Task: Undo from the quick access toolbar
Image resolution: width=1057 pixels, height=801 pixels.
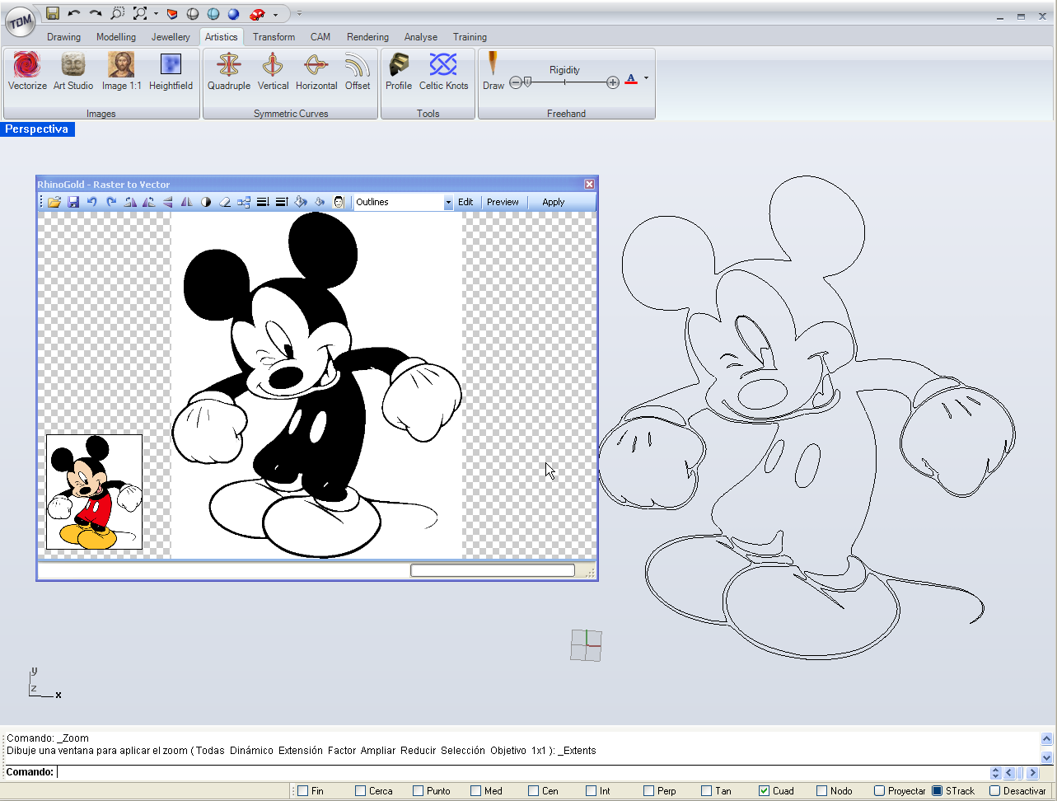Action: click(74, 13)
